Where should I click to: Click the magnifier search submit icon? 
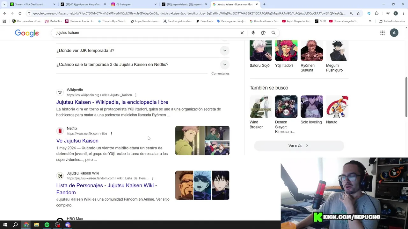point(273,33)
